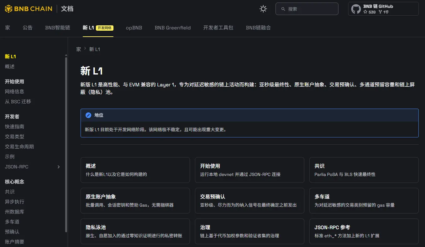Expand the JSON-RPC sidebar chevron
The width and height of the screenshot is (425, 247).
coord(59,167)
